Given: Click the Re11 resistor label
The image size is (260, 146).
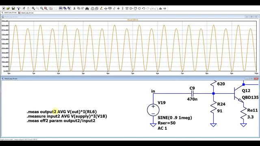Looking at the screenshot, I should pos(253,110).
